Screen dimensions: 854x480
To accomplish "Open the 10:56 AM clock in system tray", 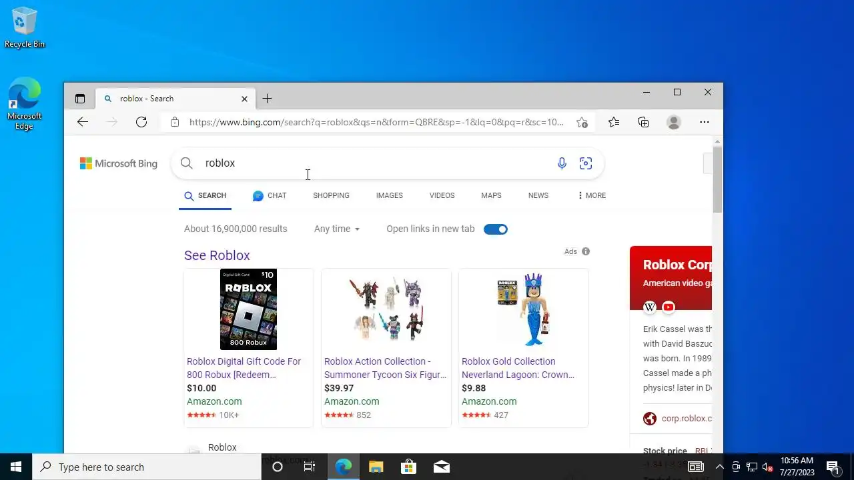I will point(797,467).
